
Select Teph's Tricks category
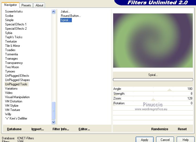pos(14,37)
